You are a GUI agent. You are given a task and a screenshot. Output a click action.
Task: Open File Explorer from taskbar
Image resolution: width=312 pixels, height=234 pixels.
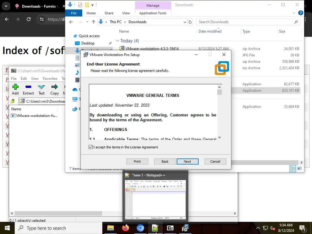click(110, 228)
